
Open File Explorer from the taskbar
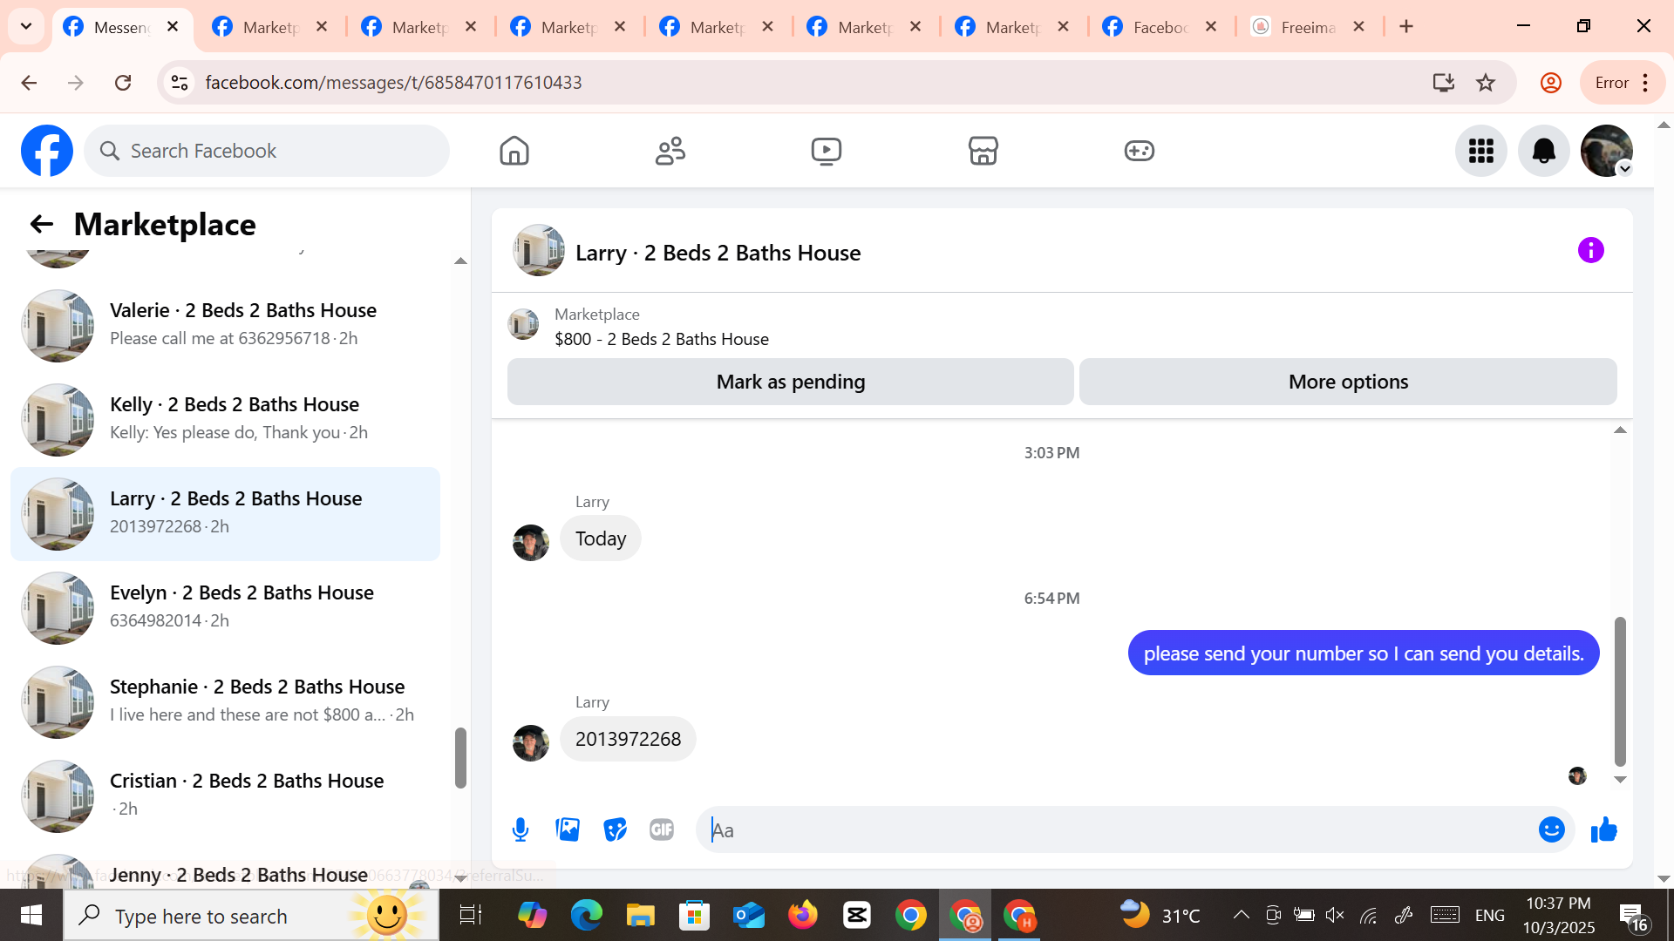(x=641, y=915)
